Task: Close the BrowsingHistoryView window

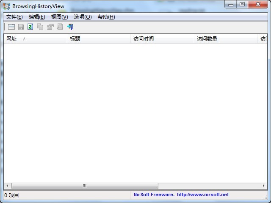Action: click(258, 5)
